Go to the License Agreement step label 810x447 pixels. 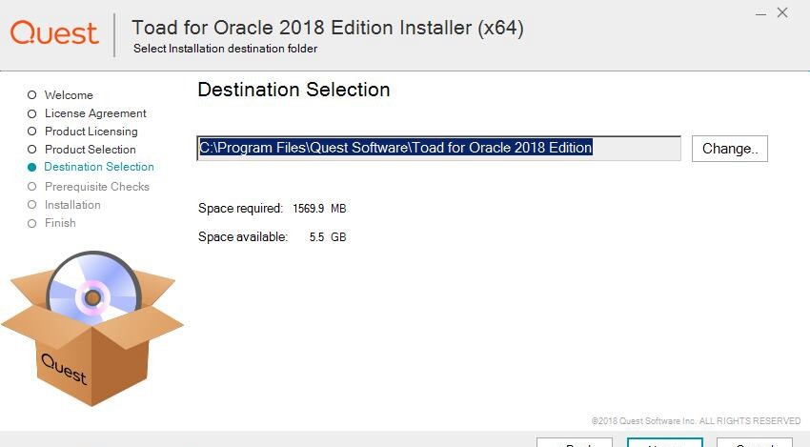coord(95,113)
